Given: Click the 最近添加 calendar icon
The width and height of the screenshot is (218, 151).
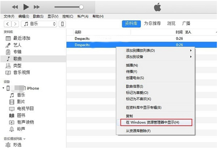Looking at the screenshot, I should pos(8,38).
